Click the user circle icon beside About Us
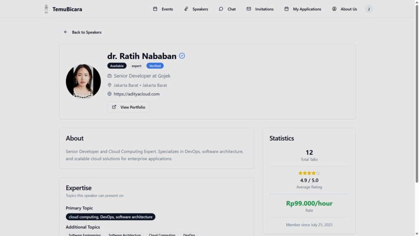Screen dimensions: 419x236 (334, 9)
